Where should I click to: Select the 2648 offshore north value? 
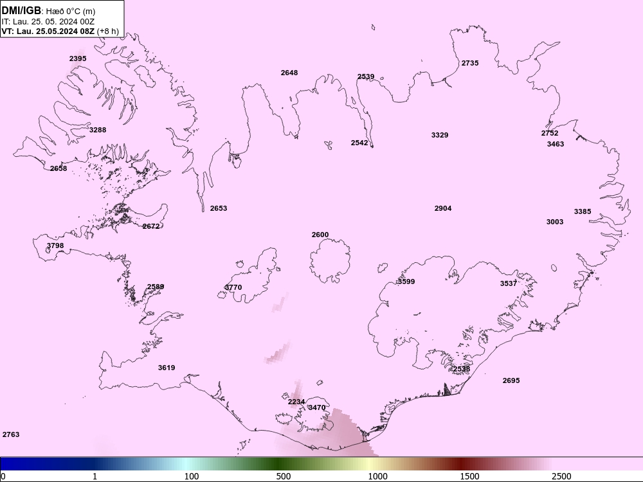[x=289, y=73]
